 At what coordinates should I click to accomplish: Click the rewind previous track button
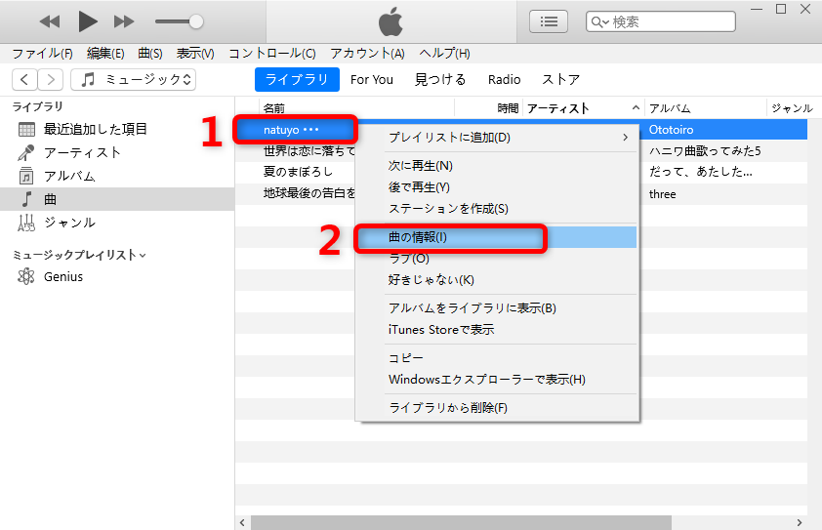coord(50,21)
